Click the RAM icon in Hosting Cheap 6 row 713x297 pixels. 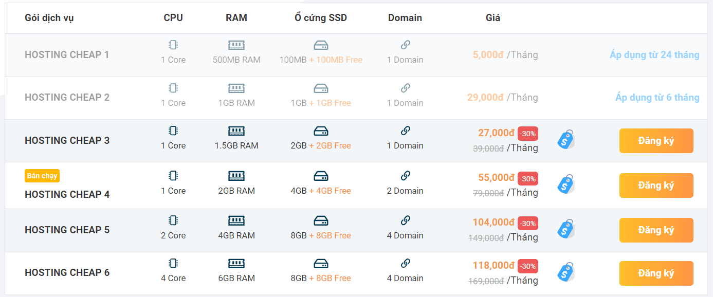236,264
